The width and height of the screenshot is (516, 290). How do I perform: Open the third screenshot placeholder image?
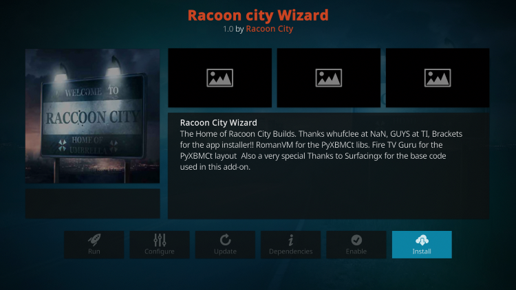(438, 78)
